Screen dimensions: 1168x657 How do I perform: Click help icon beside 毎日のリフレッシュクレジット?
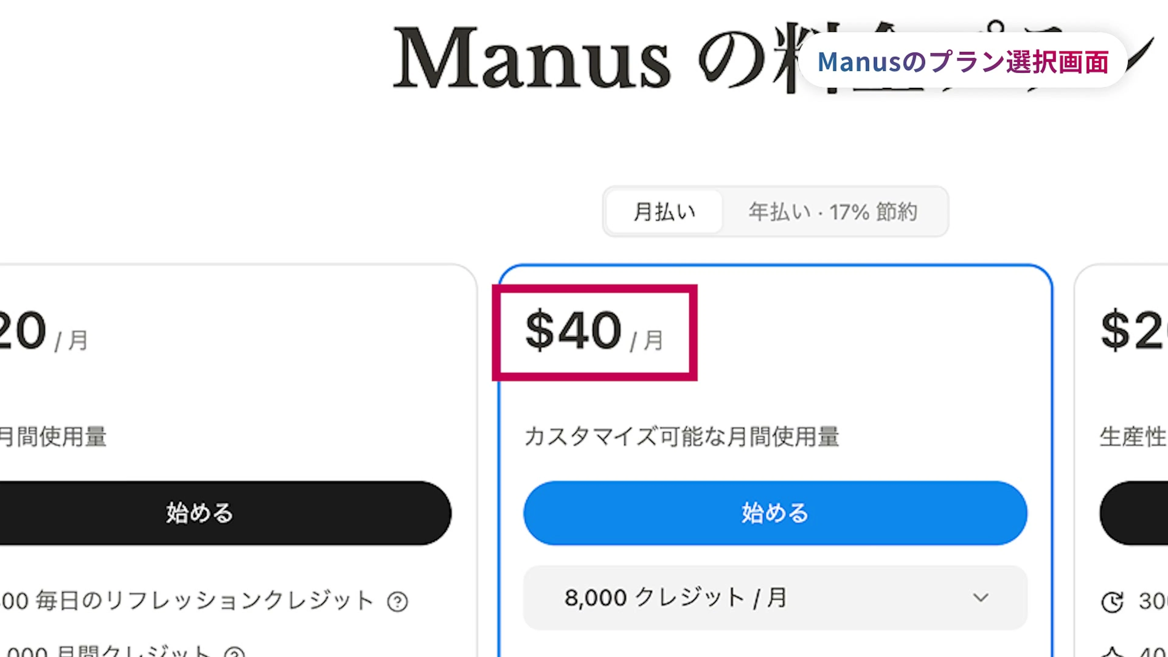(397, 602)
